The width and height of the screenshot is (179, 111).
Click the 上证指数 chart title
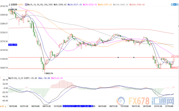(x=13, y=5)
